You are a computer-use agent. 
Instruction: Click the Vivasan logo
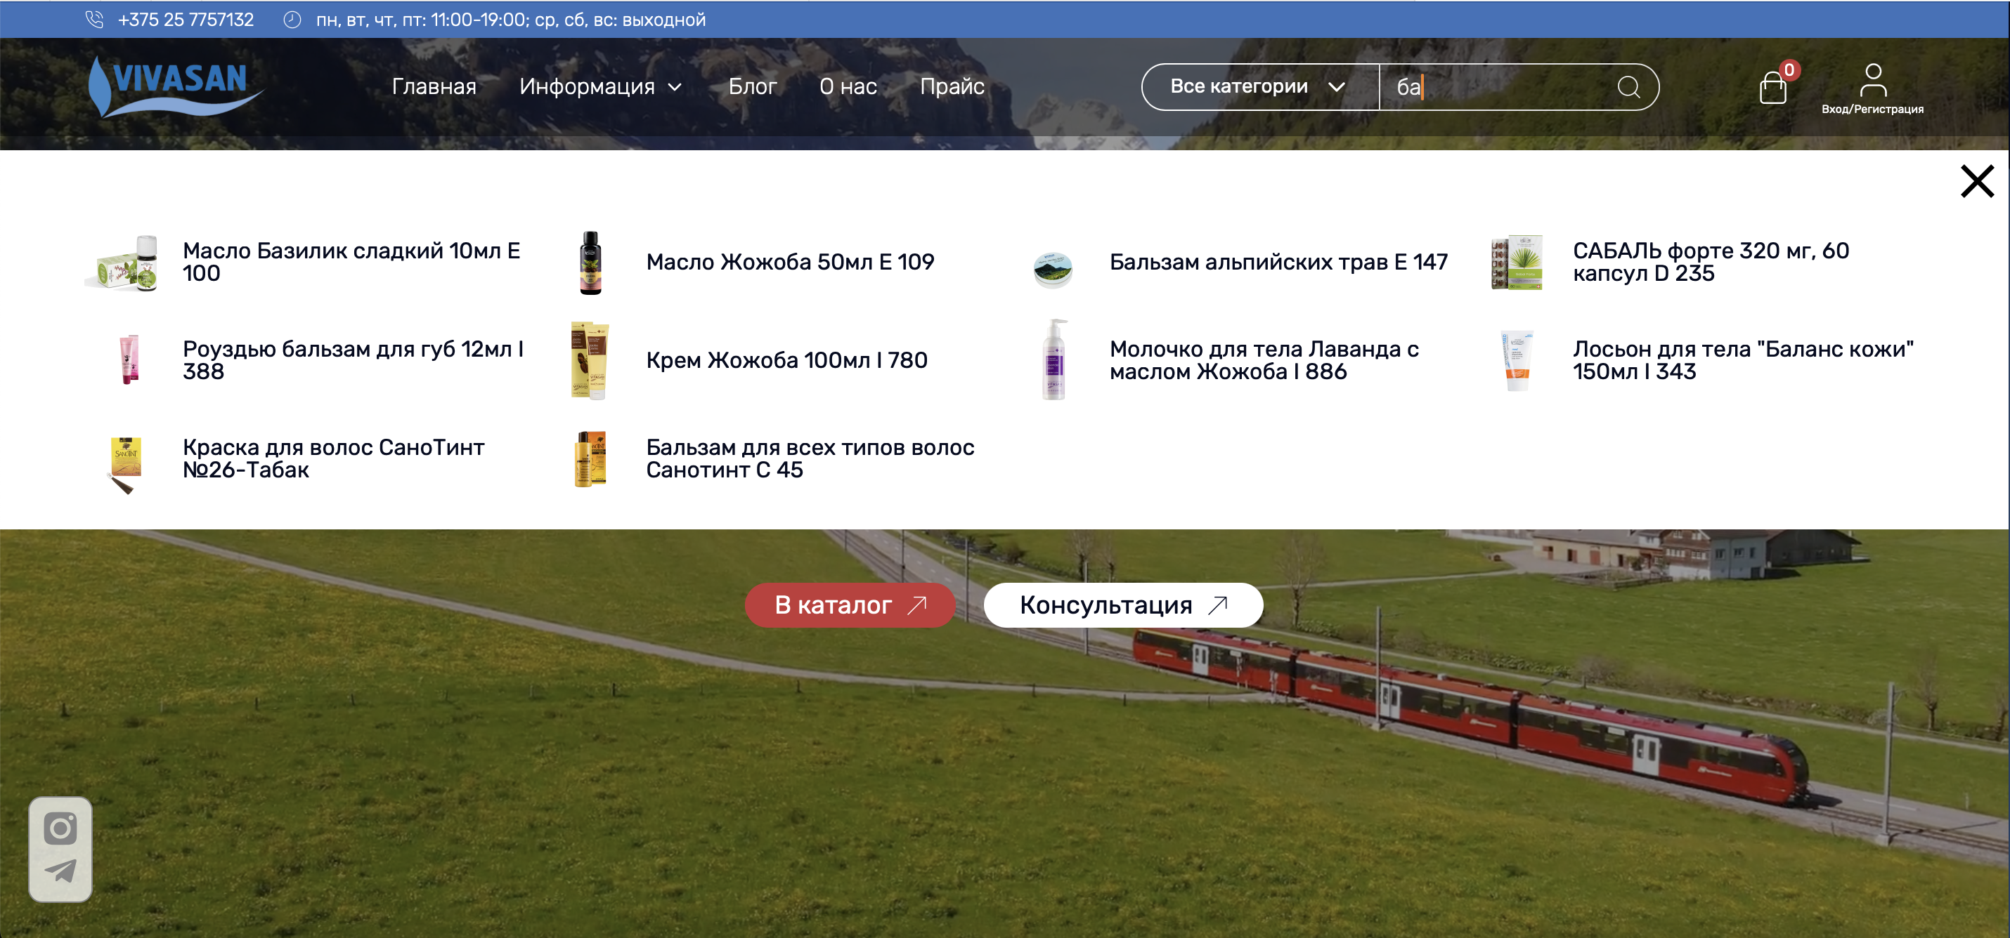pos(176,86)
